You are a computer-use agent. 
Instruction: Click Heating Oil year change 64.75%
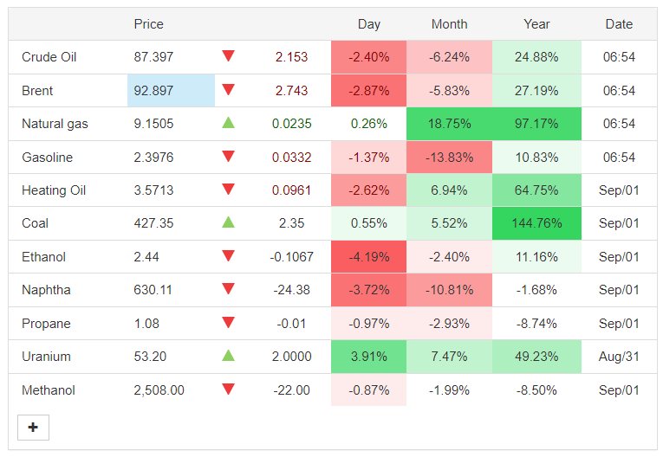536,190
